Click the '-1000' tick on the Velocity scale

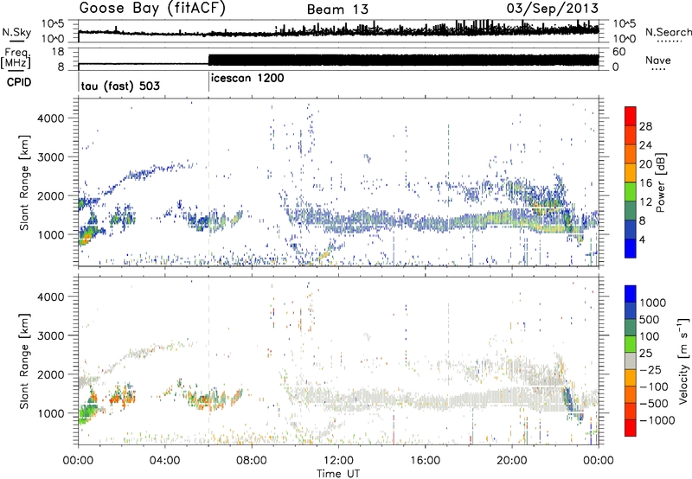(657, 420)
